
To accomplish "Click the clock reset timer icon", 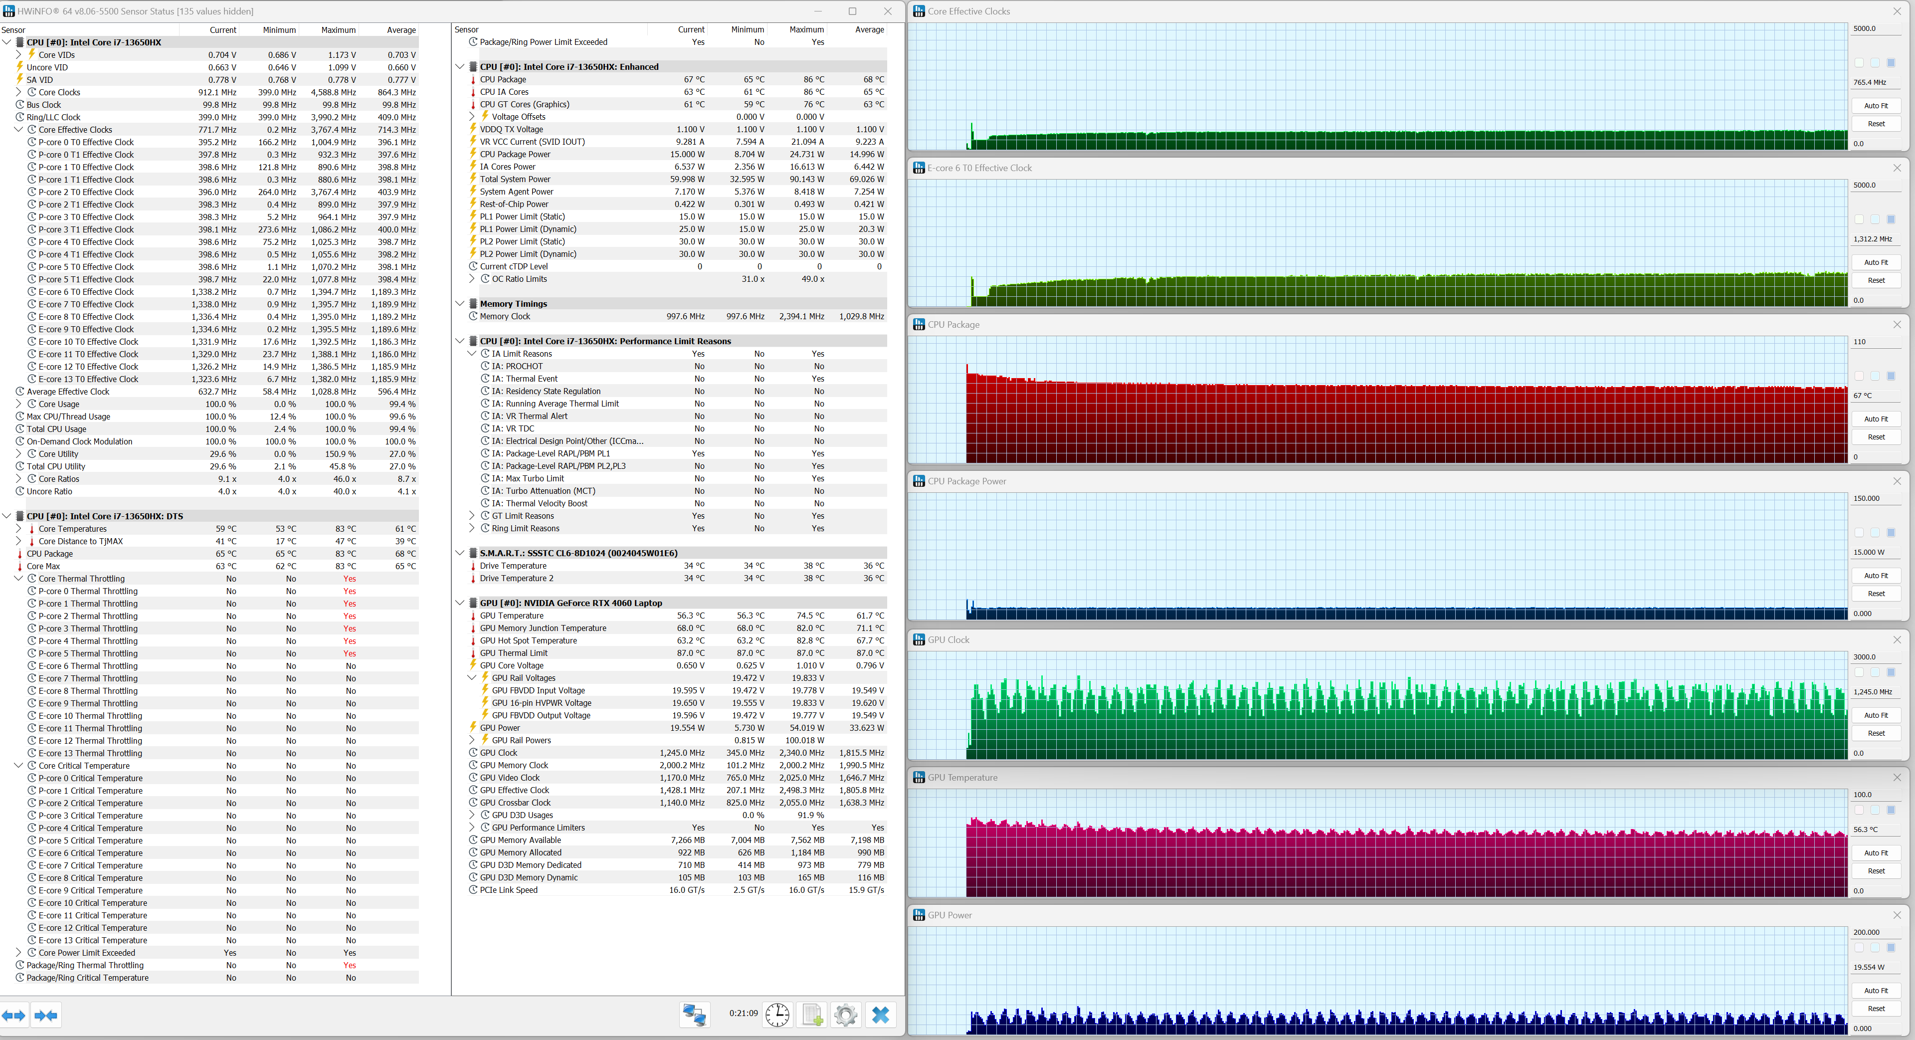I will click(x=777, y=1014).
